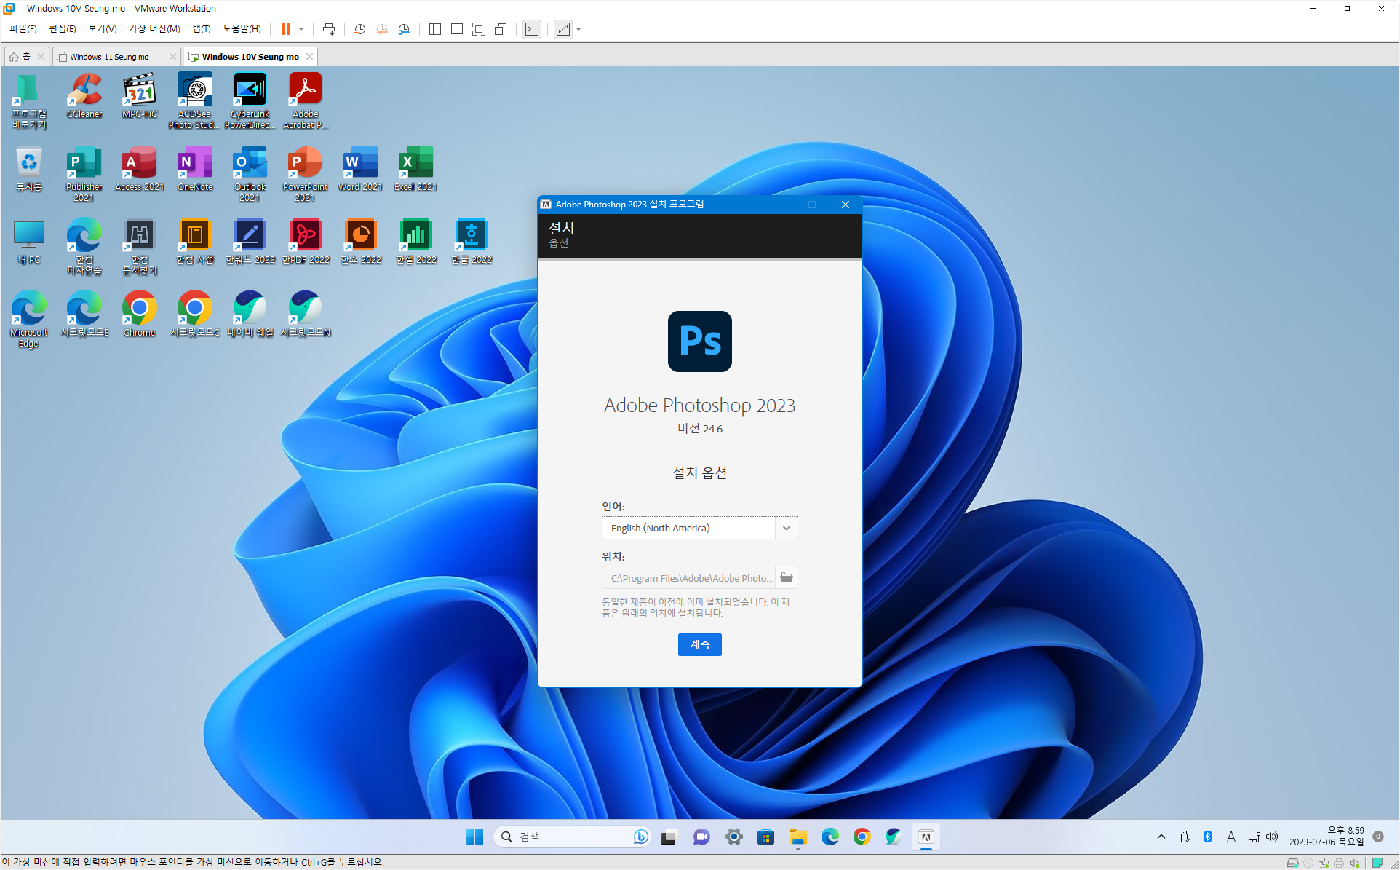Switch to Windows 11 Seung mo tab
Viewport: 1400px width, 870px height.
coord(109,57)
